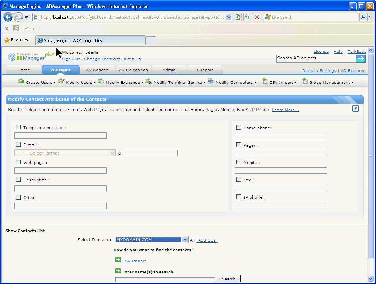
Task: Click the CSV Import toolbar icon
Action: click(265, 81)
